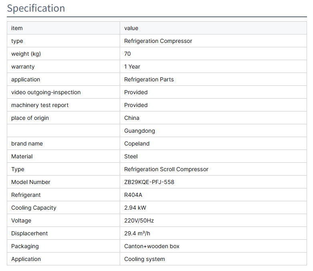This screenshot has width=313, height=271.
Task: Click the 'Refrigeration Scroll Compressor' value
Action: tap(166, 169)
